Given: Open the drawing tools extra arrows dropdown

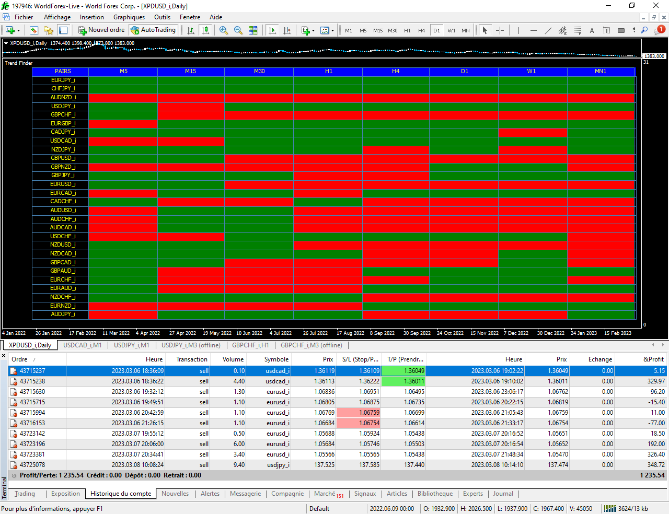Looking at the screenshot, I should pos(633,30).
